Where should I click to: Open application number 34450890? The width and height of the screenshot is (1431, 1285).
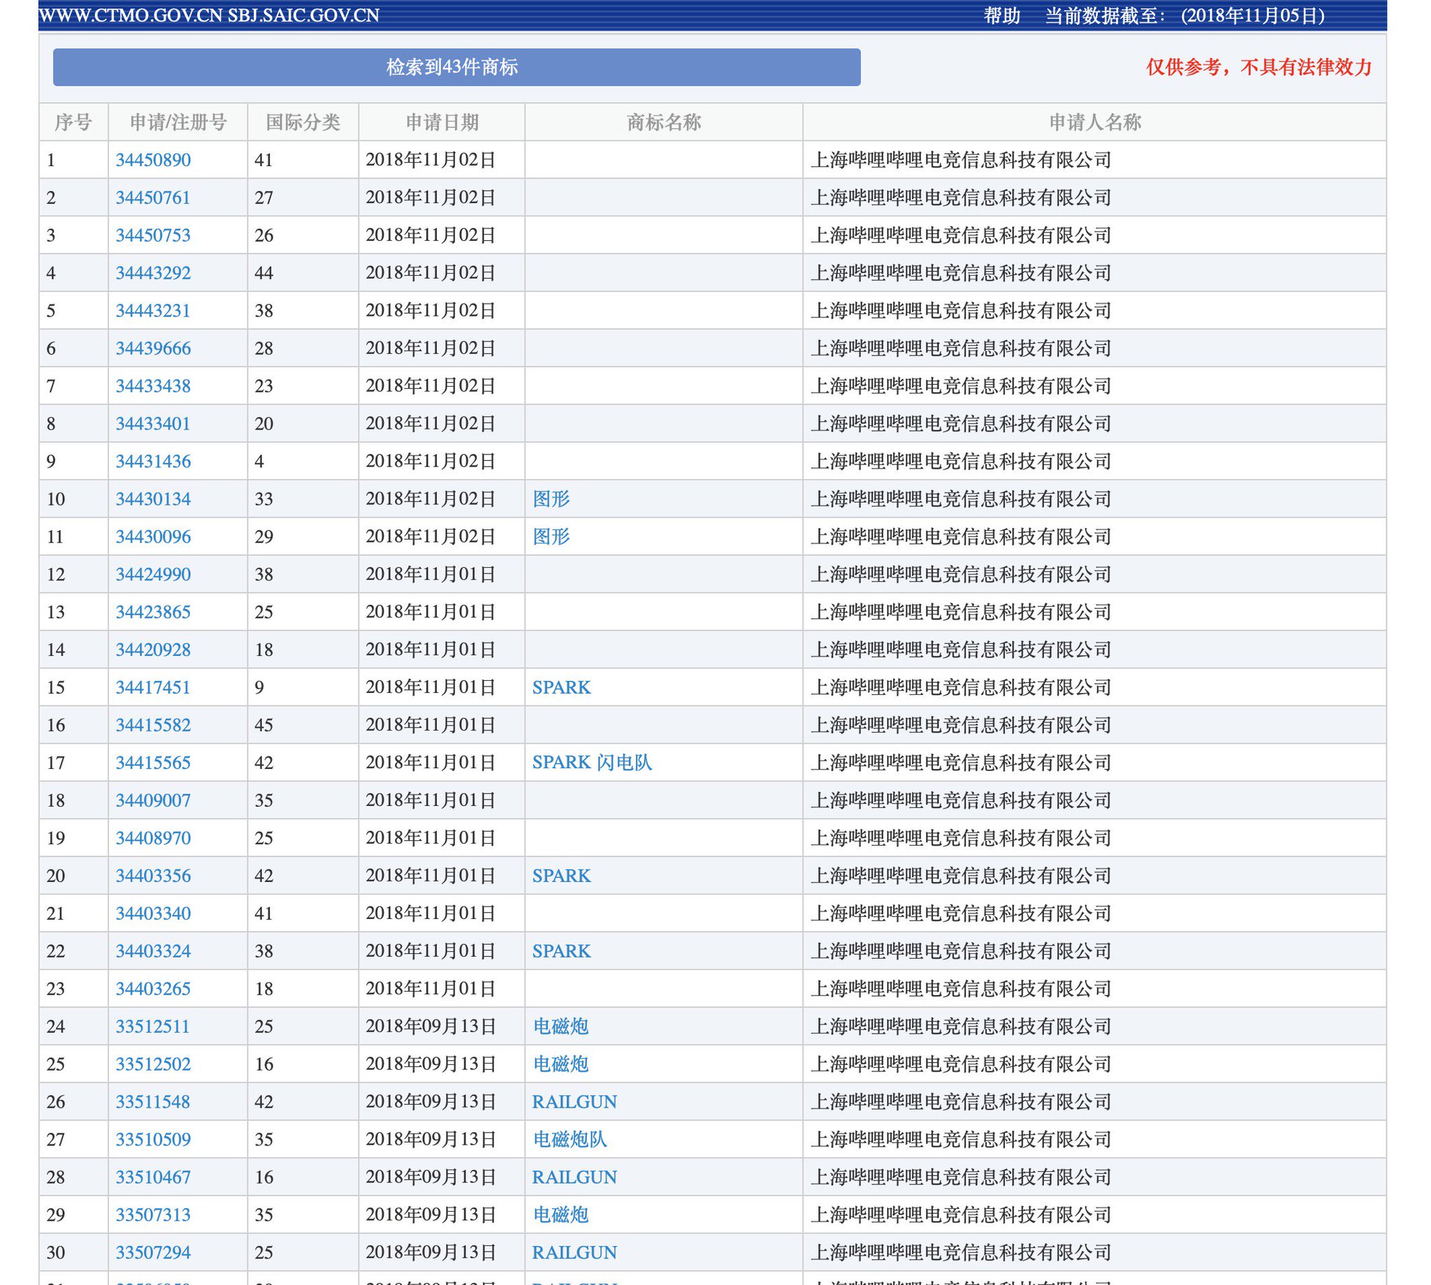click(153, 160)
